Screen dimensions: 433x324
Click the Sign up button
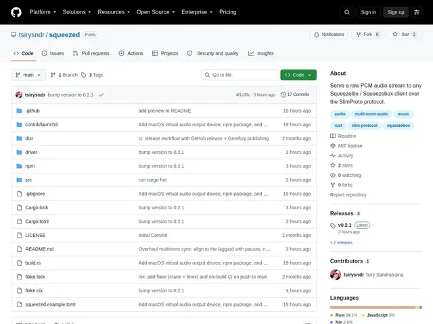(x=395, y=12)
